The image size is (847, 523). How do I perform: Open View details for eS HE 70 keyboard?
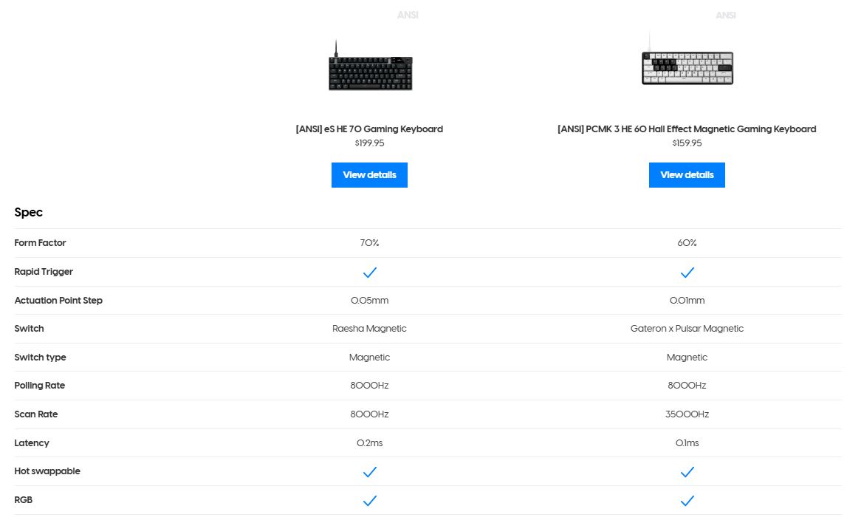point(369,175)
